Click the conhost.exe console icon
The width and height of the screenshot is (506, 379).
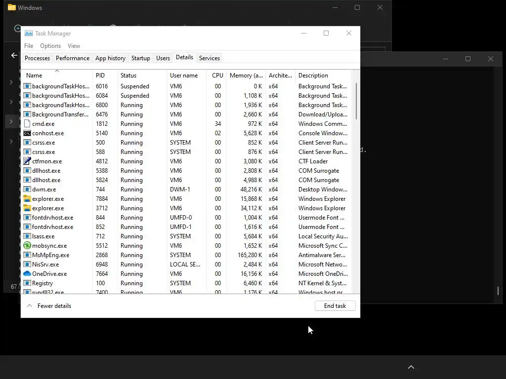tap(27, 133)
